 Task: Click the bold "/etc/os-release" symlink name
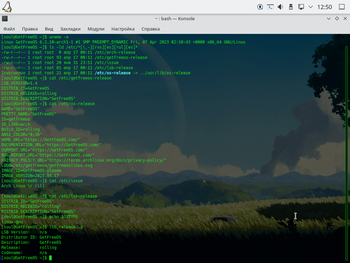click(x=112, y=73)
